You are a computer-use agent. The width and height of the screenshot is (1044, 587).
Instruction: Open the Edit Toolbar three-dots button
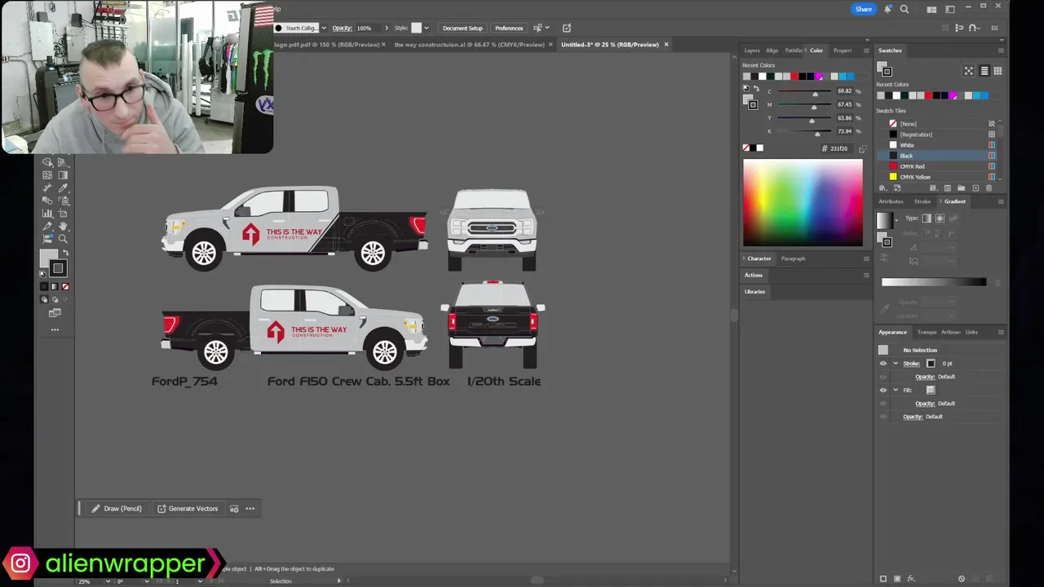[x=55, y=329]
